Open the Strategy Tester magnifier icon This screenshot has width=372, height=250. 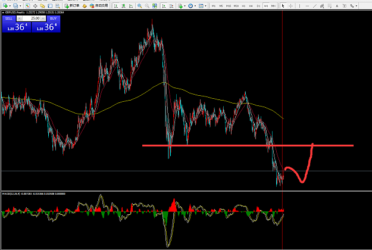tap(58, 6)
